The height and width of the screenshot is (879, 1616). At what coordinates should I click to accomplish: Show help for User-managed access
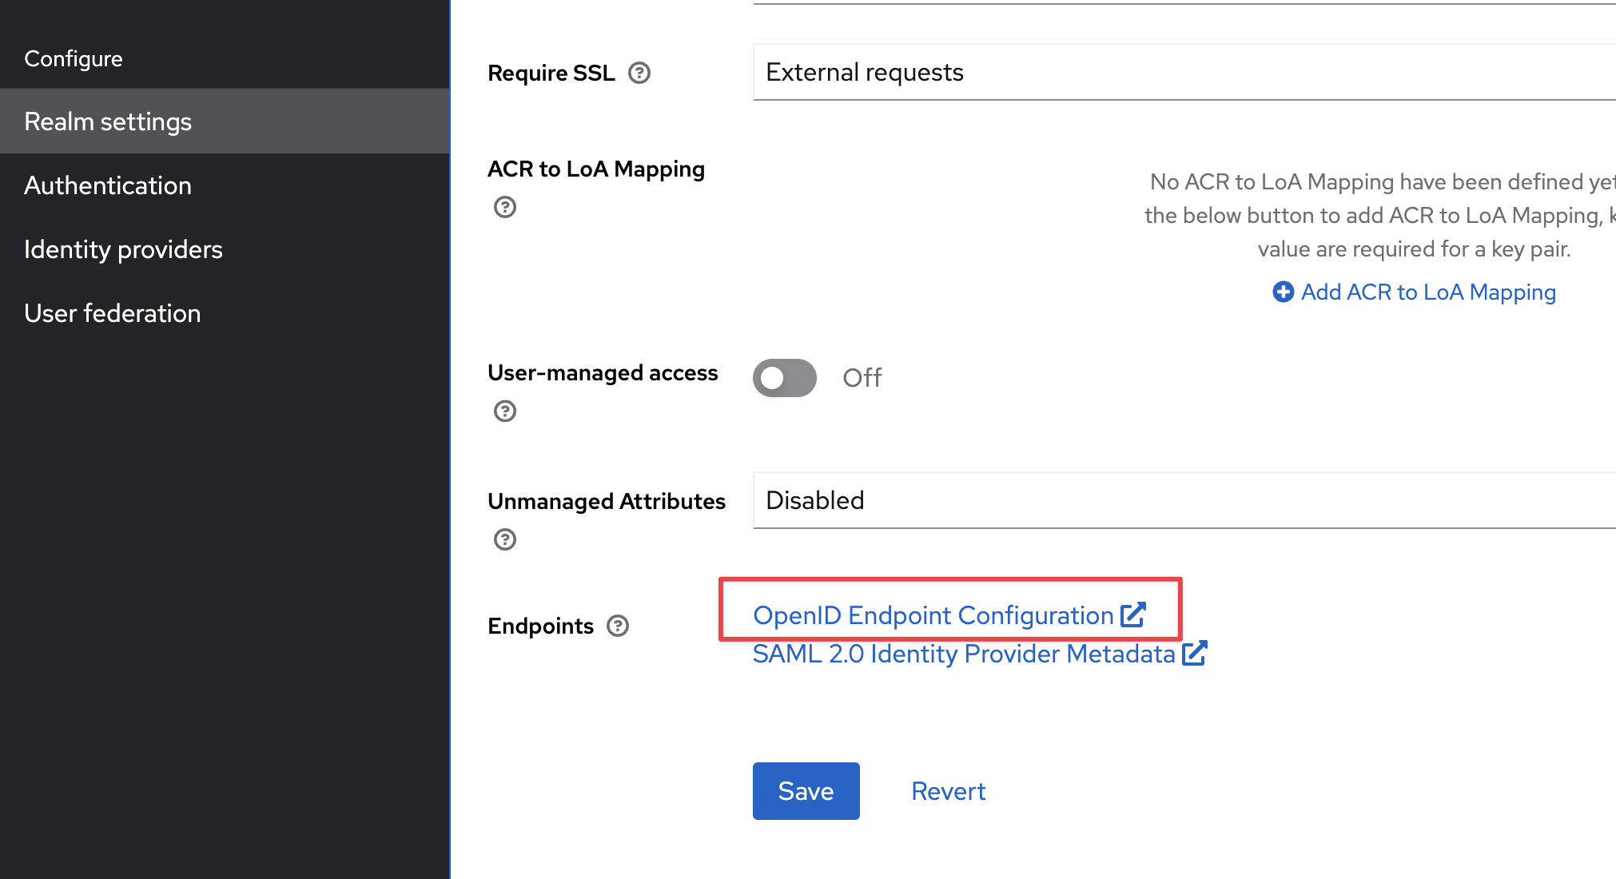[x=505, y=411]
